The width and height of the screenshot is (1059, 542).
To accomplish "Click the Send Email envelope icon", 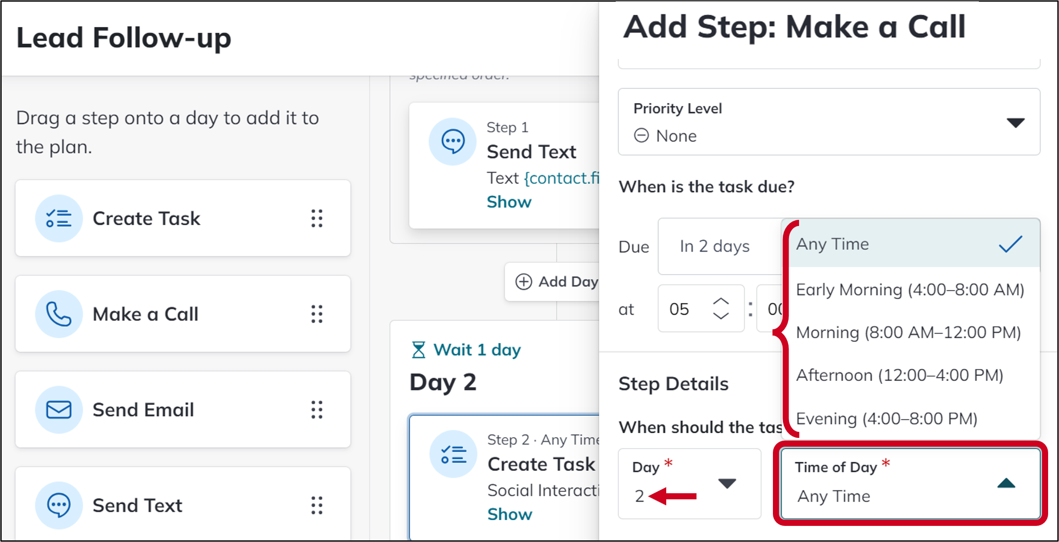I will 59,410.
